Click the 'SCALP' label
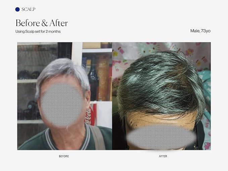This screenshot has height=171, width=228. pyautogui.click(x=28, y=9)
